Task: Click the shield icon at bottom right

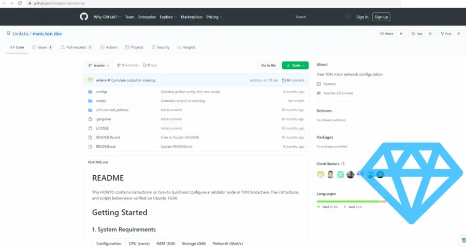Action: click(463, 240)
